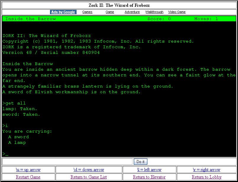Image resolution: width=238 pixels, height=182 pixels.
Task: Click the page title 'Zork II: The Wizard of Frobozz'
Action: click(119, 5)
